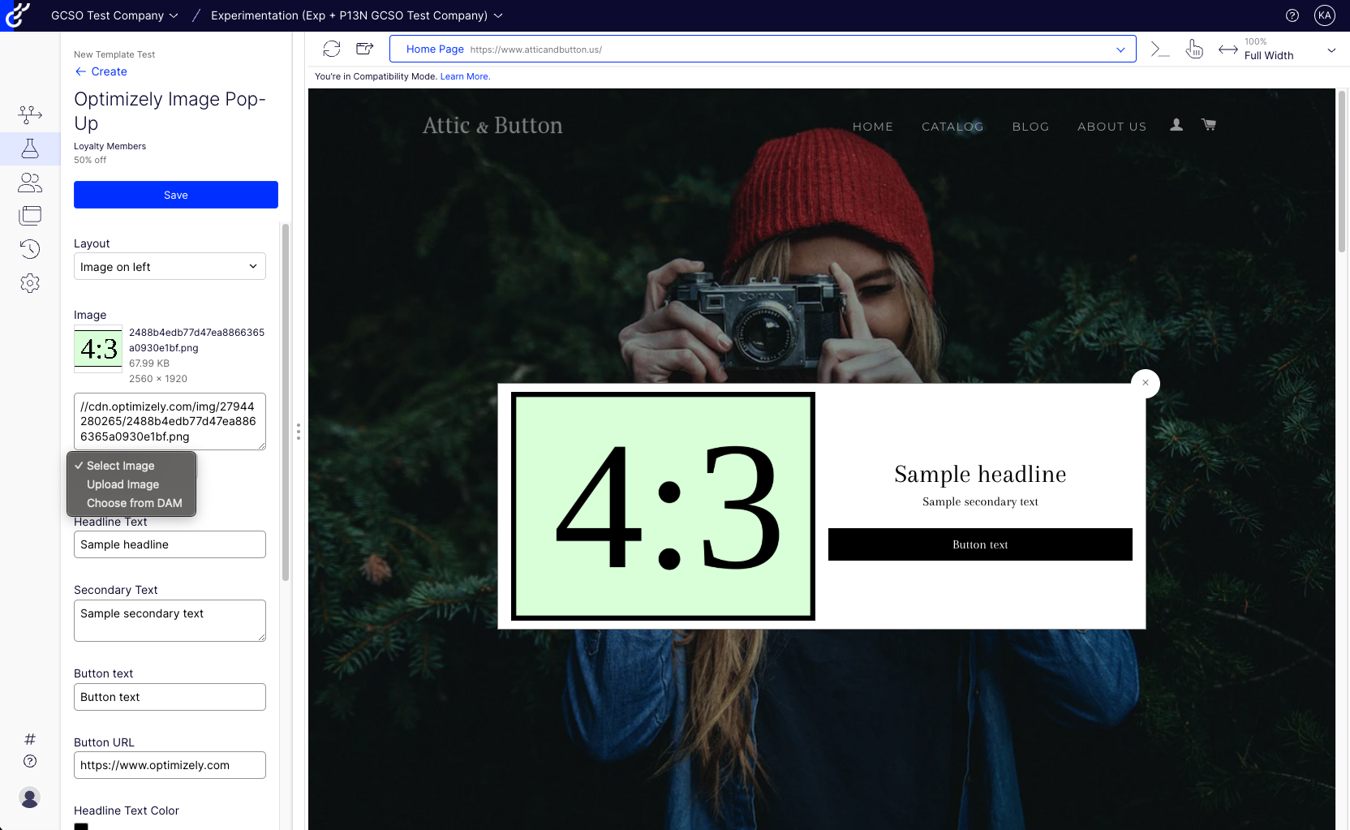Click the account icon on Attic & Button site
Viewport: 1350px width, 830px height.
click(1176, 125)
